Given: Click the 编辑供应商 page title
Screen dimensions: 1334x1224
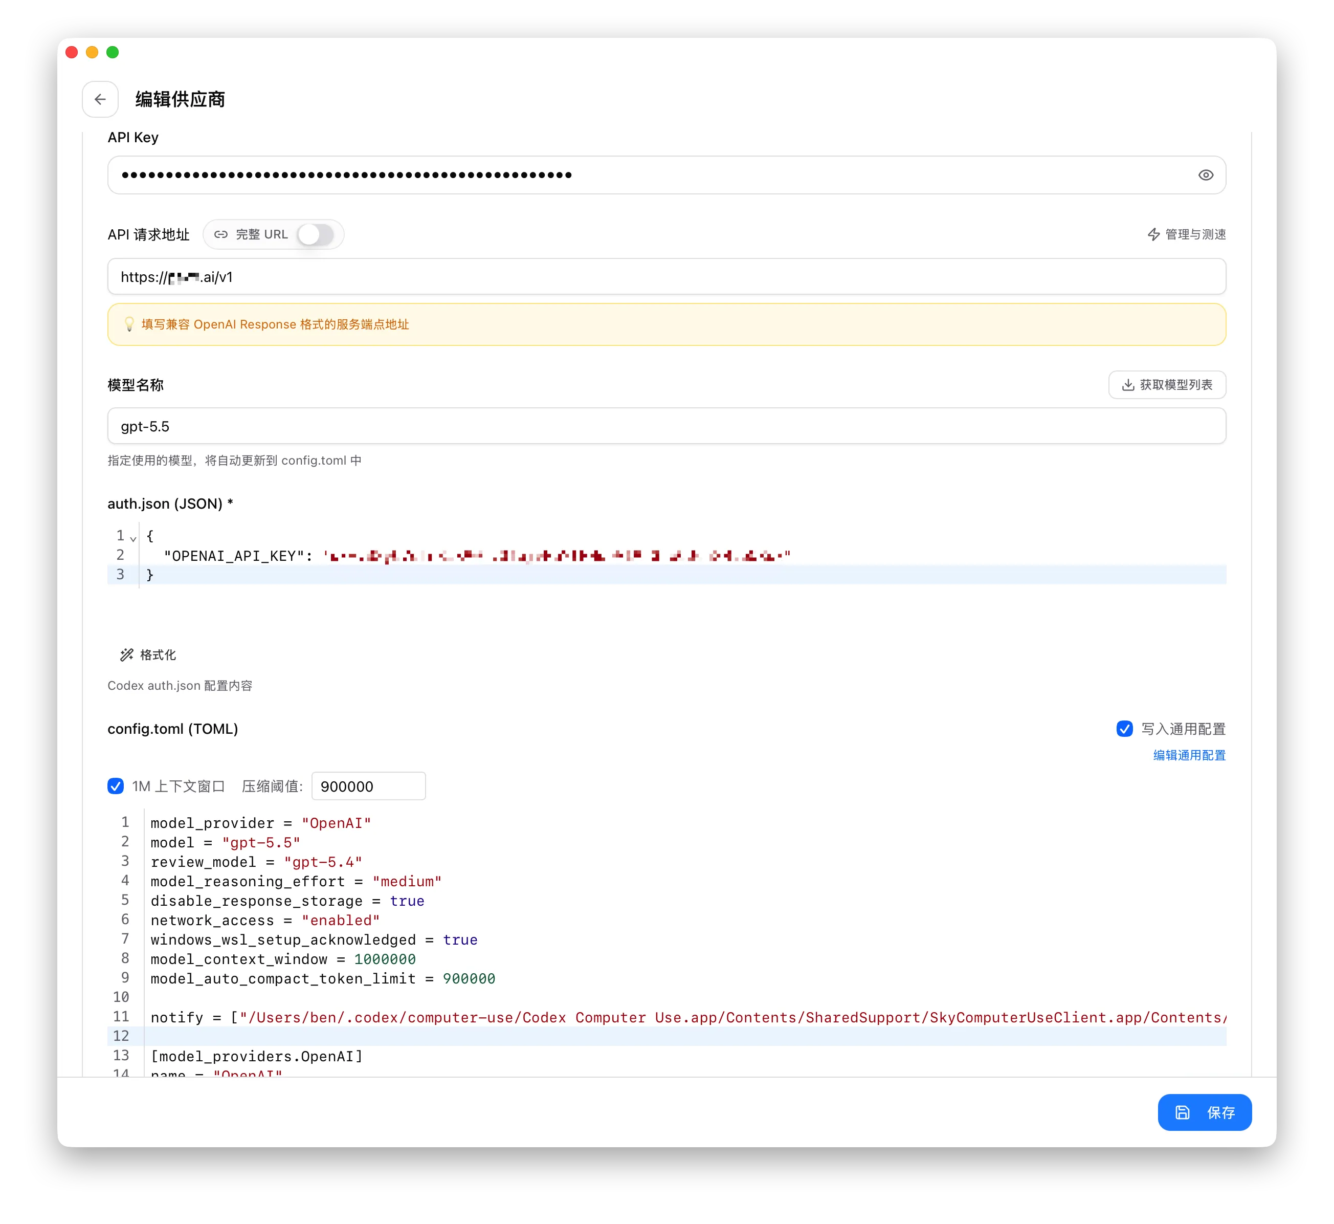Looking at the screenshot, I should tap(180, 99).
